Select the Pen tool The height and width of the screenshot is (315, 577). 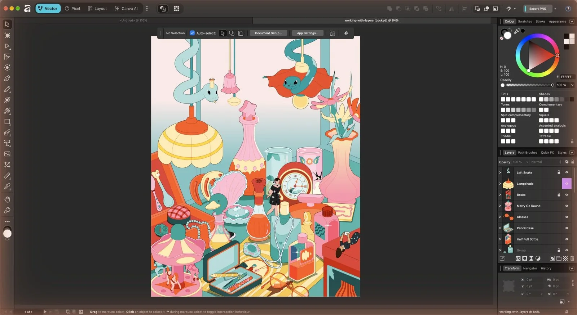click(x=7, y=78)
